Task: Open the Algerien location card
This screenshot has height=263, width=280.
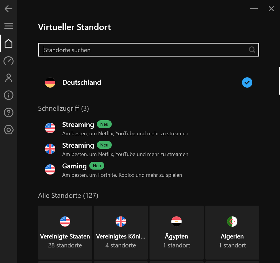Action: click(x=232, y=232)
